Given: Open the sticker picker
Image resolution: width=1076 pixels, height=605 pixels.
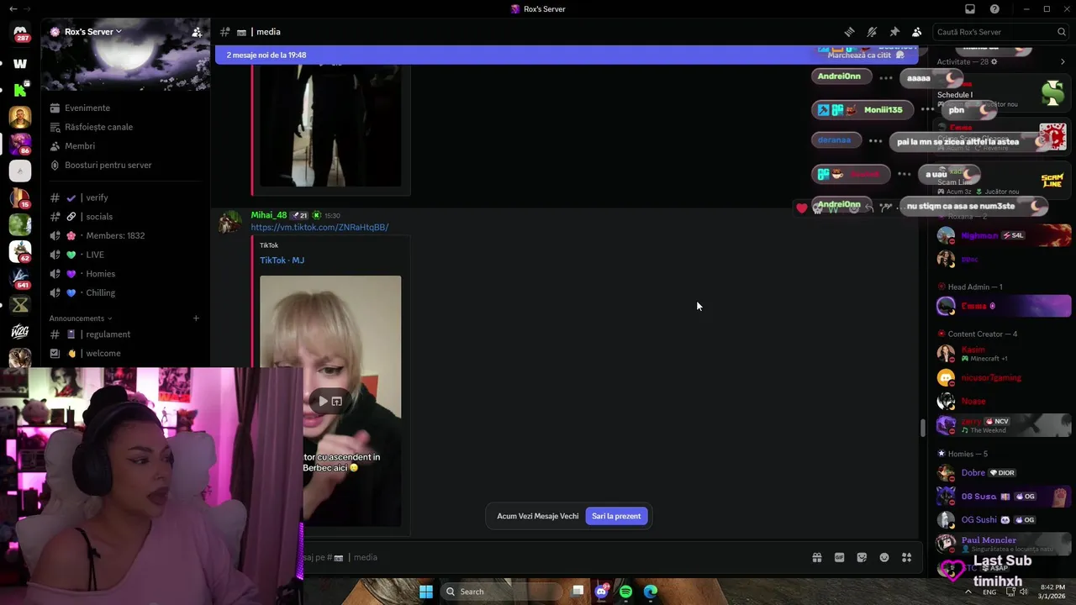Looking at the screenshot, I should tap(862, 557).
